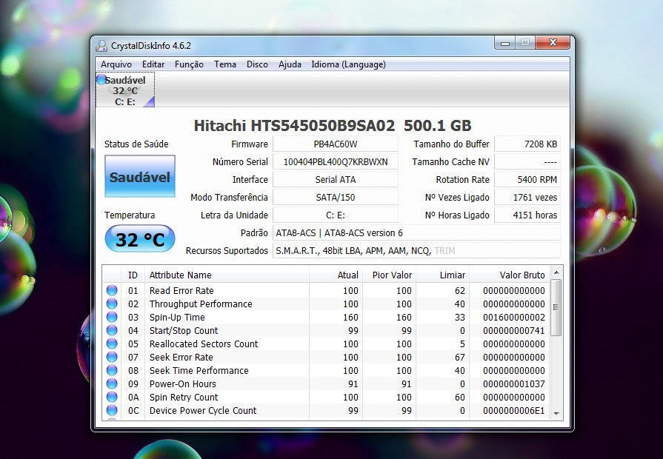663x459 pixels.
Task: Select the Spin Retry Count row name
Action: (x=184, y=397)
